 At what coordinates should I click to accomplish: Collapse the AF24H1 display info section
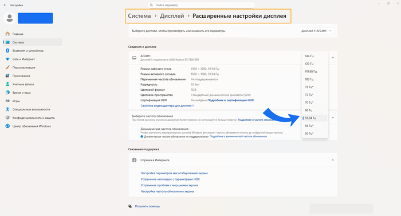pos(333,58)
